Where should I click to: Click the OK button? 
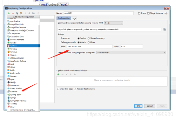(x=139, y=106)
